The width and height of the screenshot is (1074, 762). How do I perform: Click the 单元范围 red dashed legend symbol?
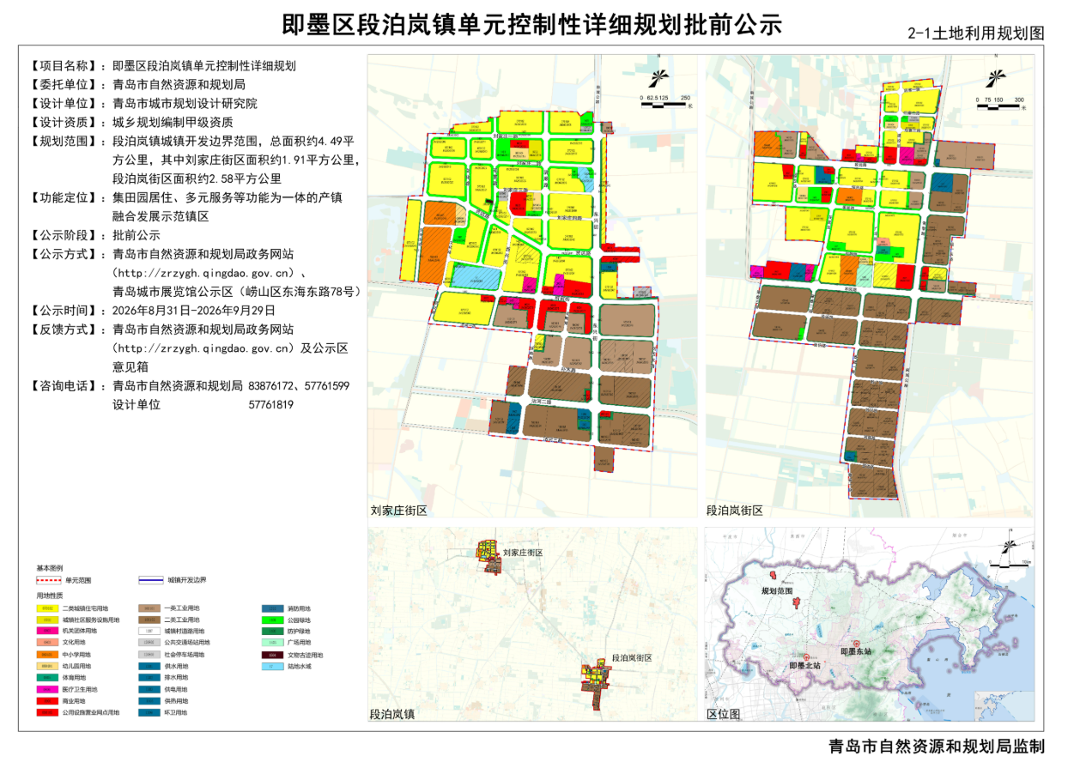(x=49, y=581)
